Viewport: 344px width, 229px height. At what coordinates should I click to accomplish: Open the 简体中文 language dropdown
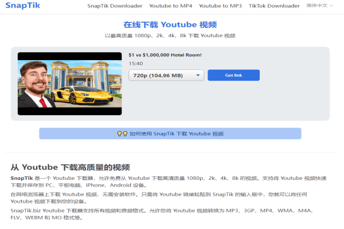[x=320, y=6]
